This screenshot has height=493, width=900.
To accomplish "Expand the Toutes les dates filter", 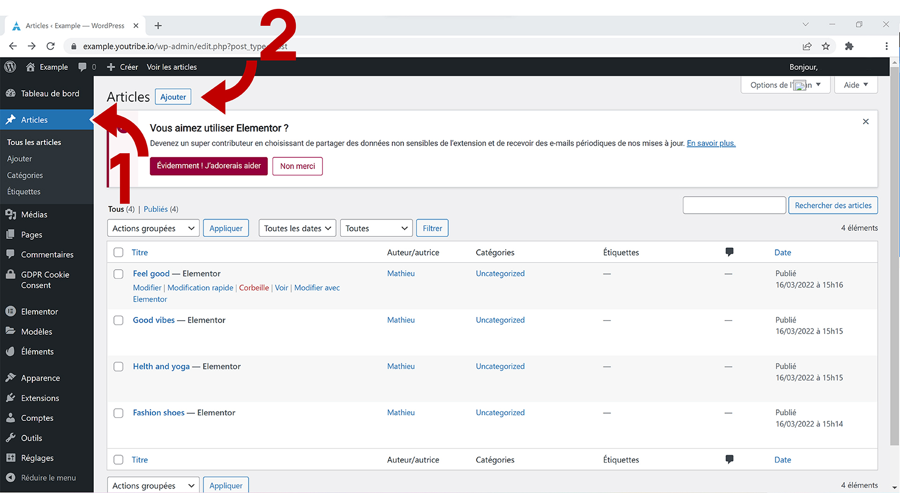I will point(297,228).
